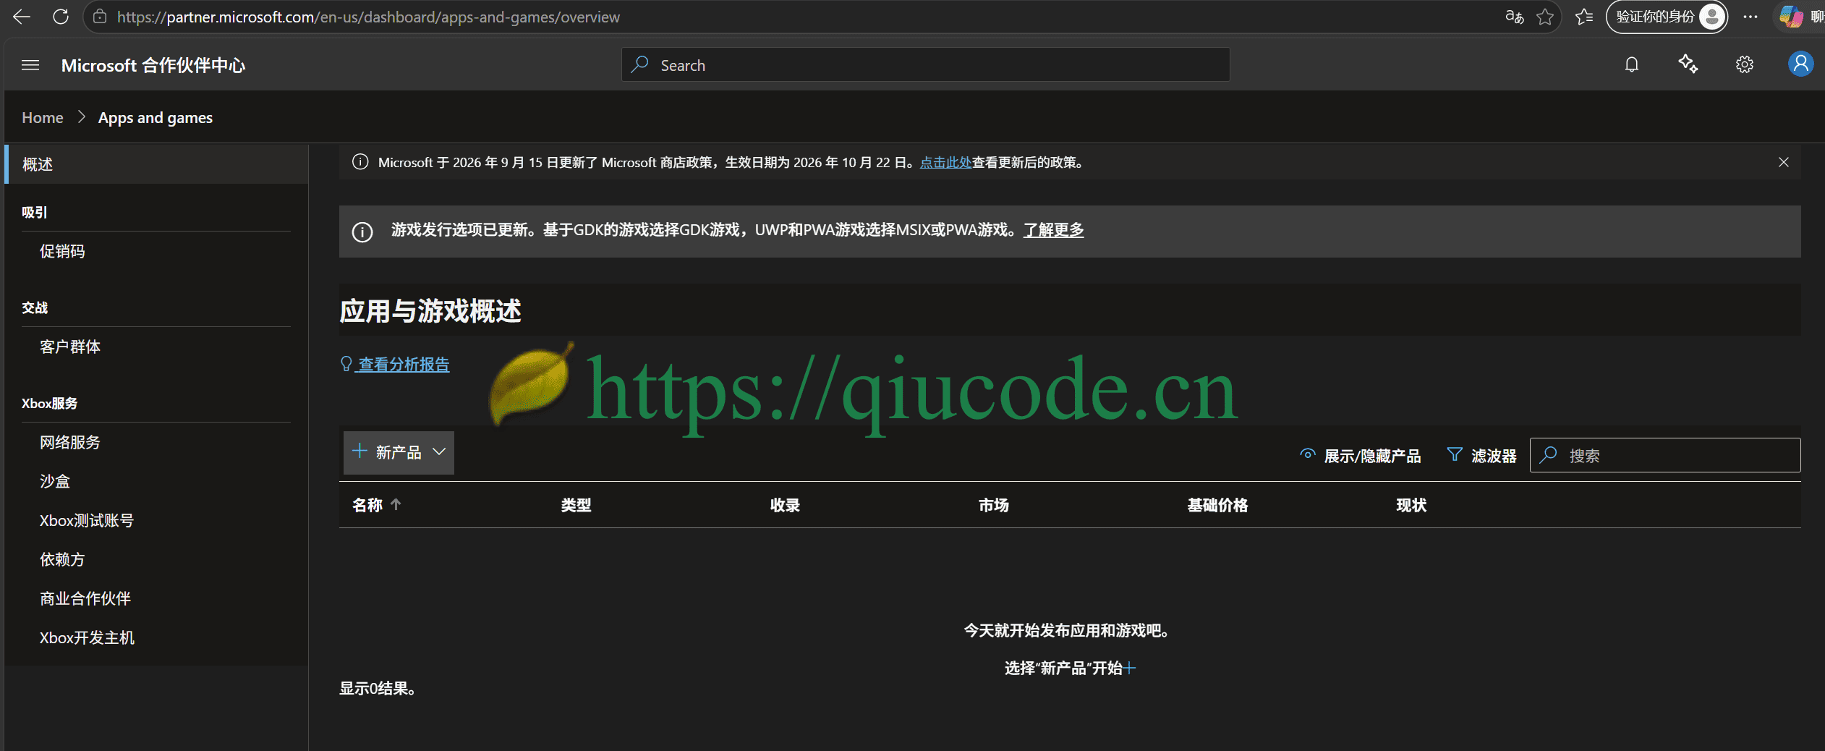Toggle show/hide products eye control
The height and width of the screenshot is (751, 1825).
(x=1360, y=456)
